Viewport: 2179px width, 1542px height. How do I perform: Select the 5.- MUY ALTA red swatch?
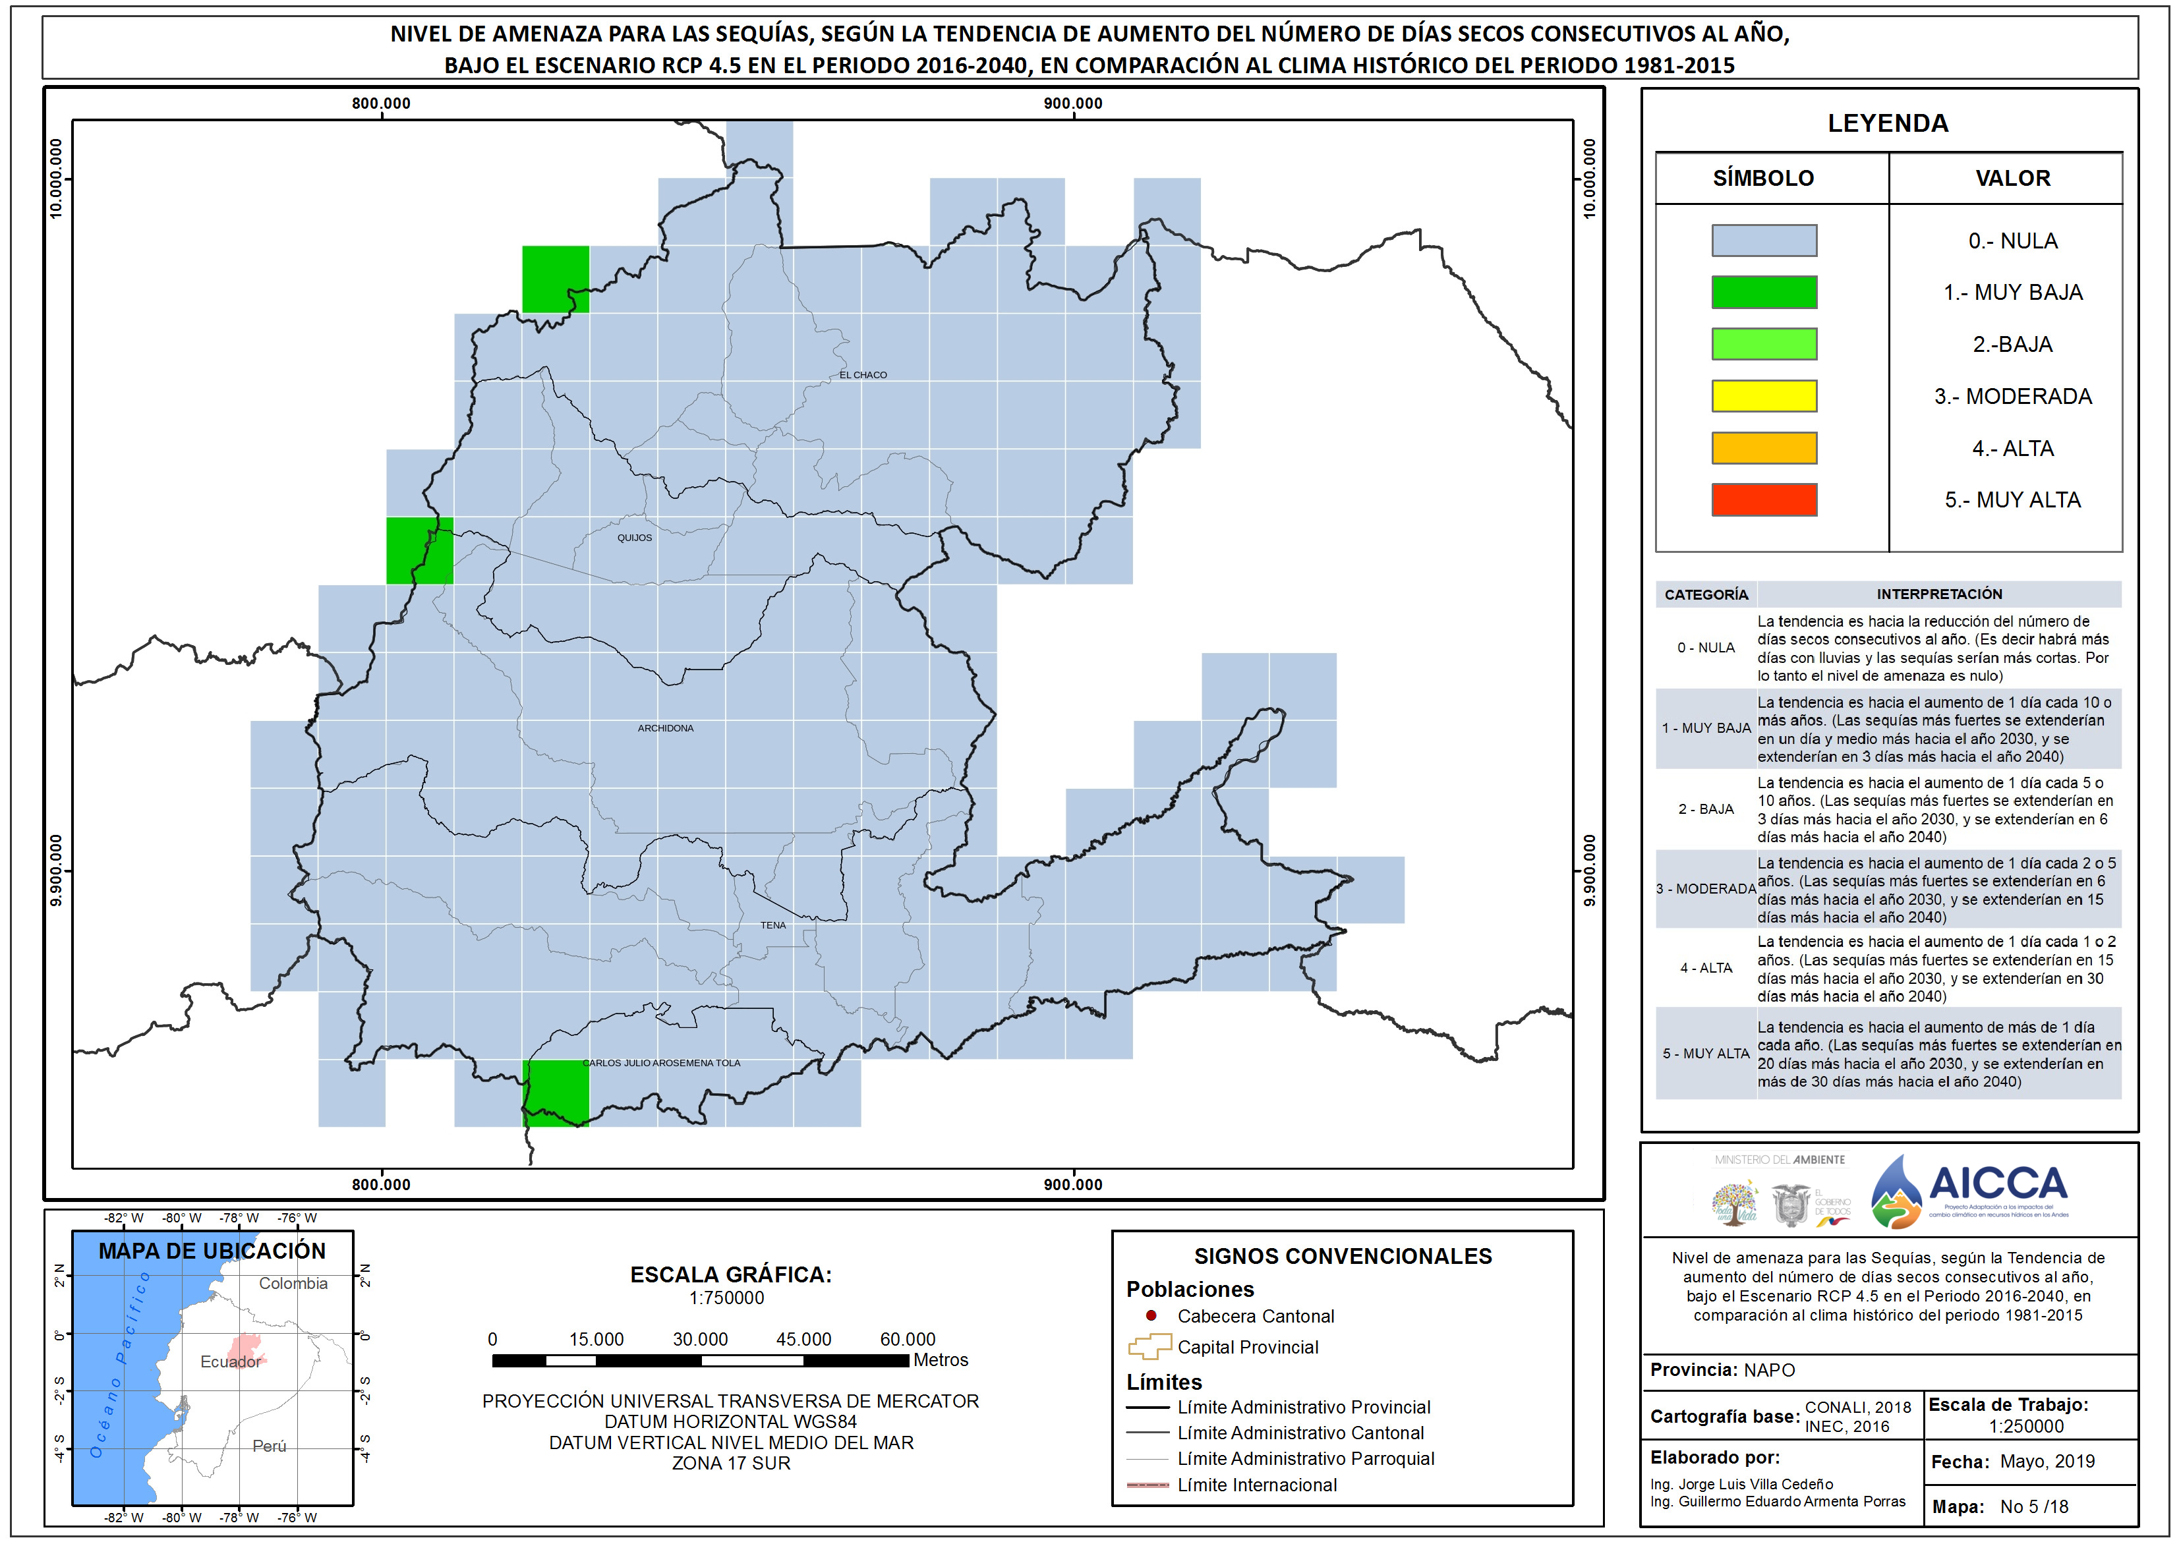1764,500
